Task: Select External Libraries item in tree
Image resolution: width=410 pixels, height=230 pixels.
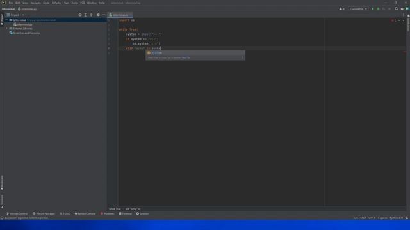Action: coord(21,28)
